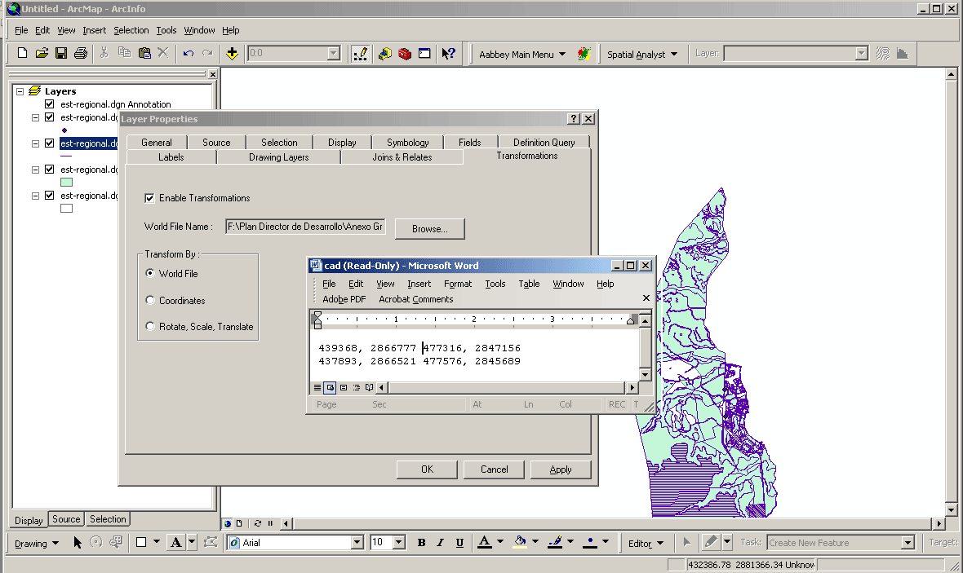Open a new map document
This screenshot has width=963, height=573.
click(22, 52)
